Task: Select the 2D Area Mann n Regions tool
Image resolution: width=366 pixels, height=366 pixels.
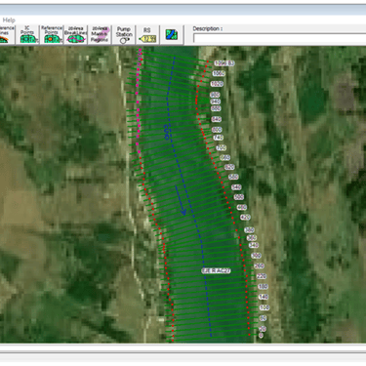Action: [x=100, y=34]
